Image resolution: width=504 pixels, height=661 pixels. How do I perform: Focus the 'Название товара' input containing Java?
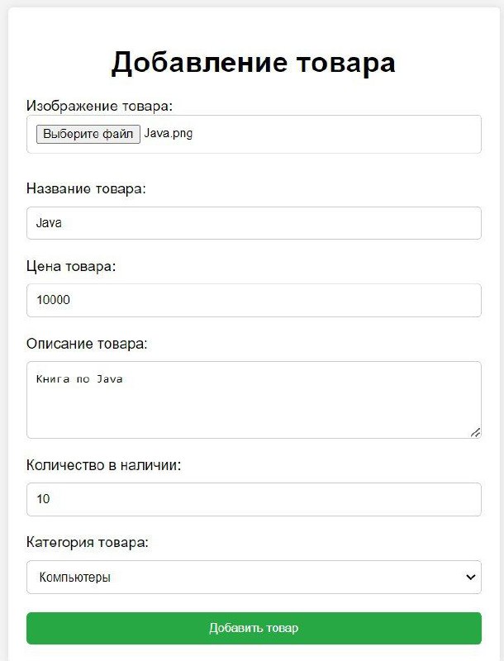254,223
